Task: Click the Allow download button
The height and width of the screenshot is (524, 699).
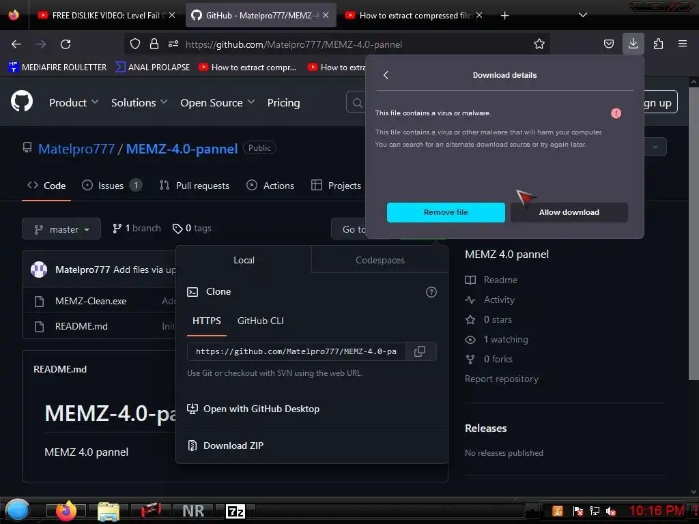Action: pos(569,212)
